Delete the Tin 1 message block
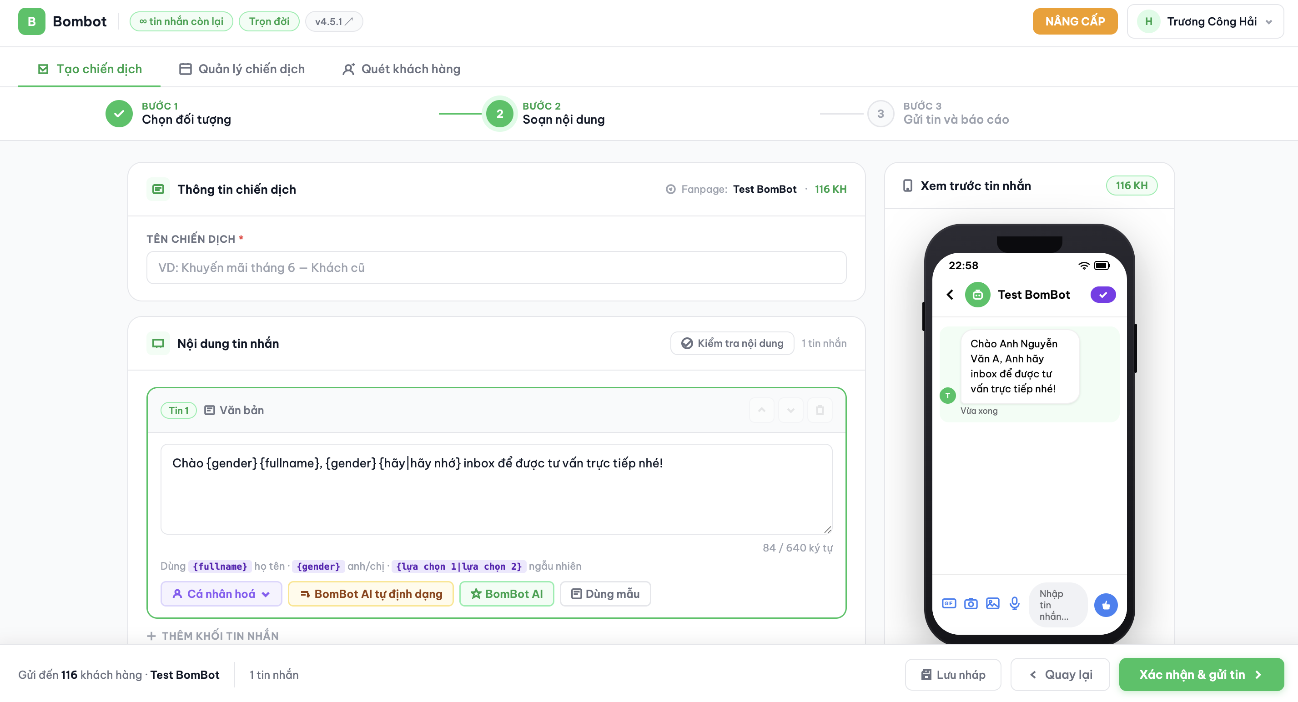This screenshot has width=1298, height=702. tap(820, 410)
